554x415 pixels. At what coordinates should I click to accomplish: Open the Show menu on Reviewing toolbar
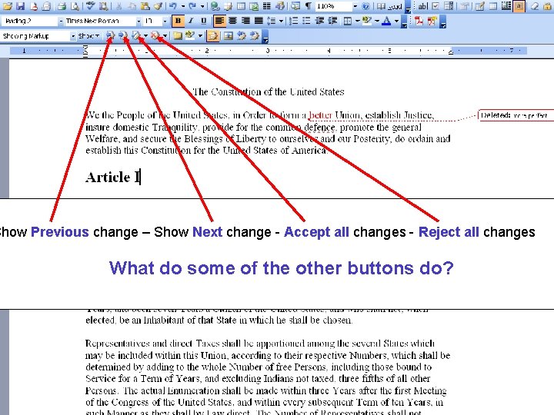click(x=89, y=35)
